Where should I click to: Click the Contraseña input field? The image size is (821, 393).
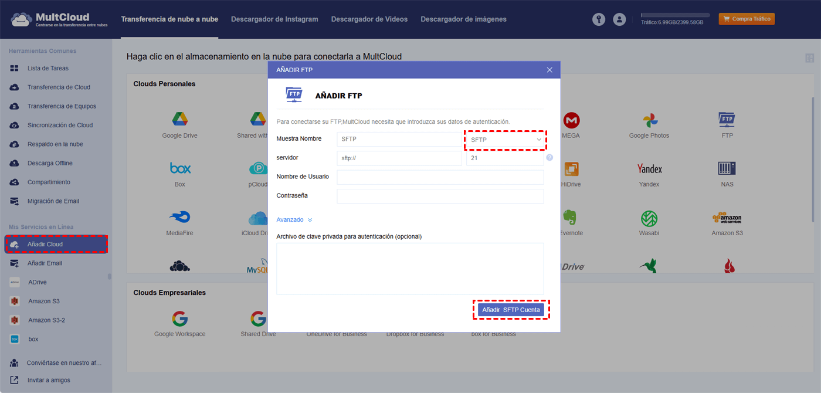(440, 196)
